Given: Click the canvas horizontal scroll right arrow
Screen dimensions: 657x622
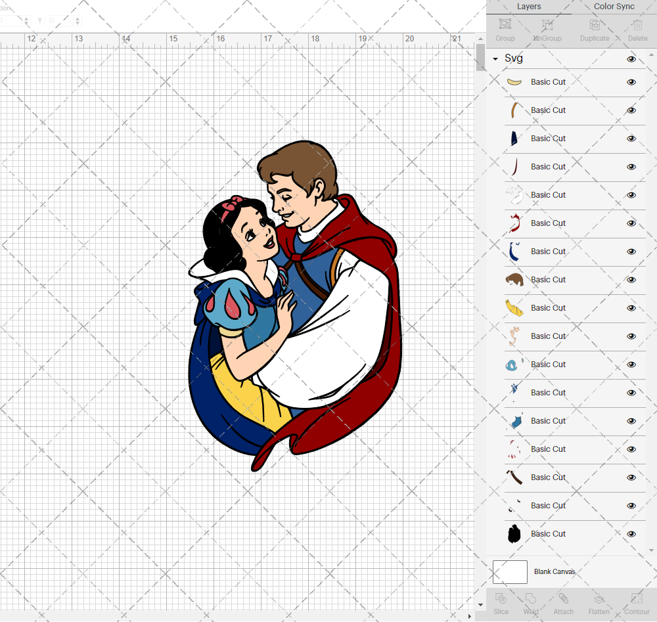Looking at the screenshot, I should 469,616.
